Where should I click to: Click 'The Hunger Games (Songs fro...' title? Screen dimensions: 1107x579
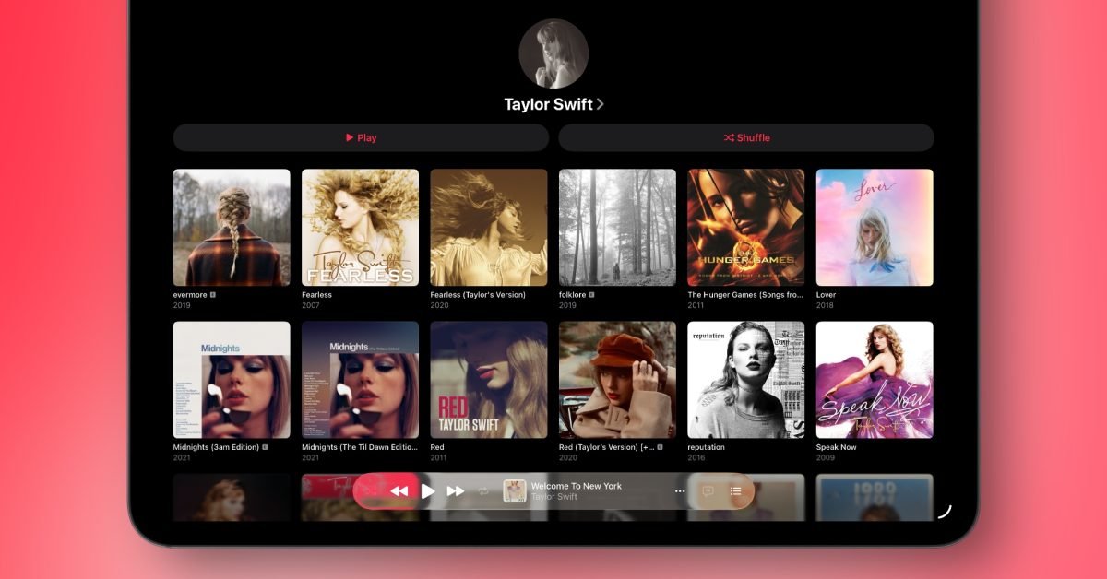[745, 295]
